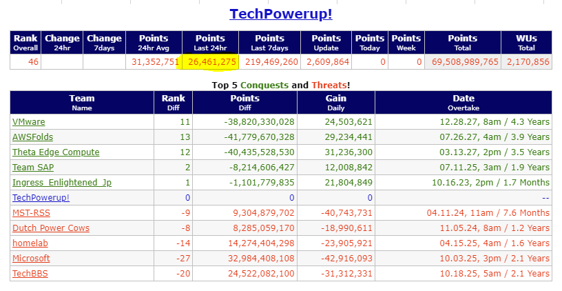This screenshot has height=291, width=562.
Task: Click the Date Overtake column header
Action: point(464,103)
